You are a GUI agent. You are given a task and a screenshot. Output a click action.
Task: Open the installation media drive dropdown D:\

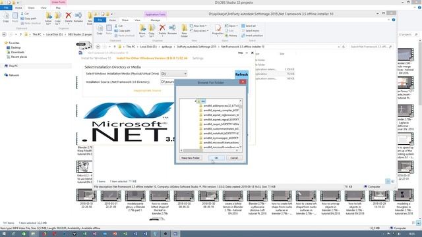coord(173,74)
